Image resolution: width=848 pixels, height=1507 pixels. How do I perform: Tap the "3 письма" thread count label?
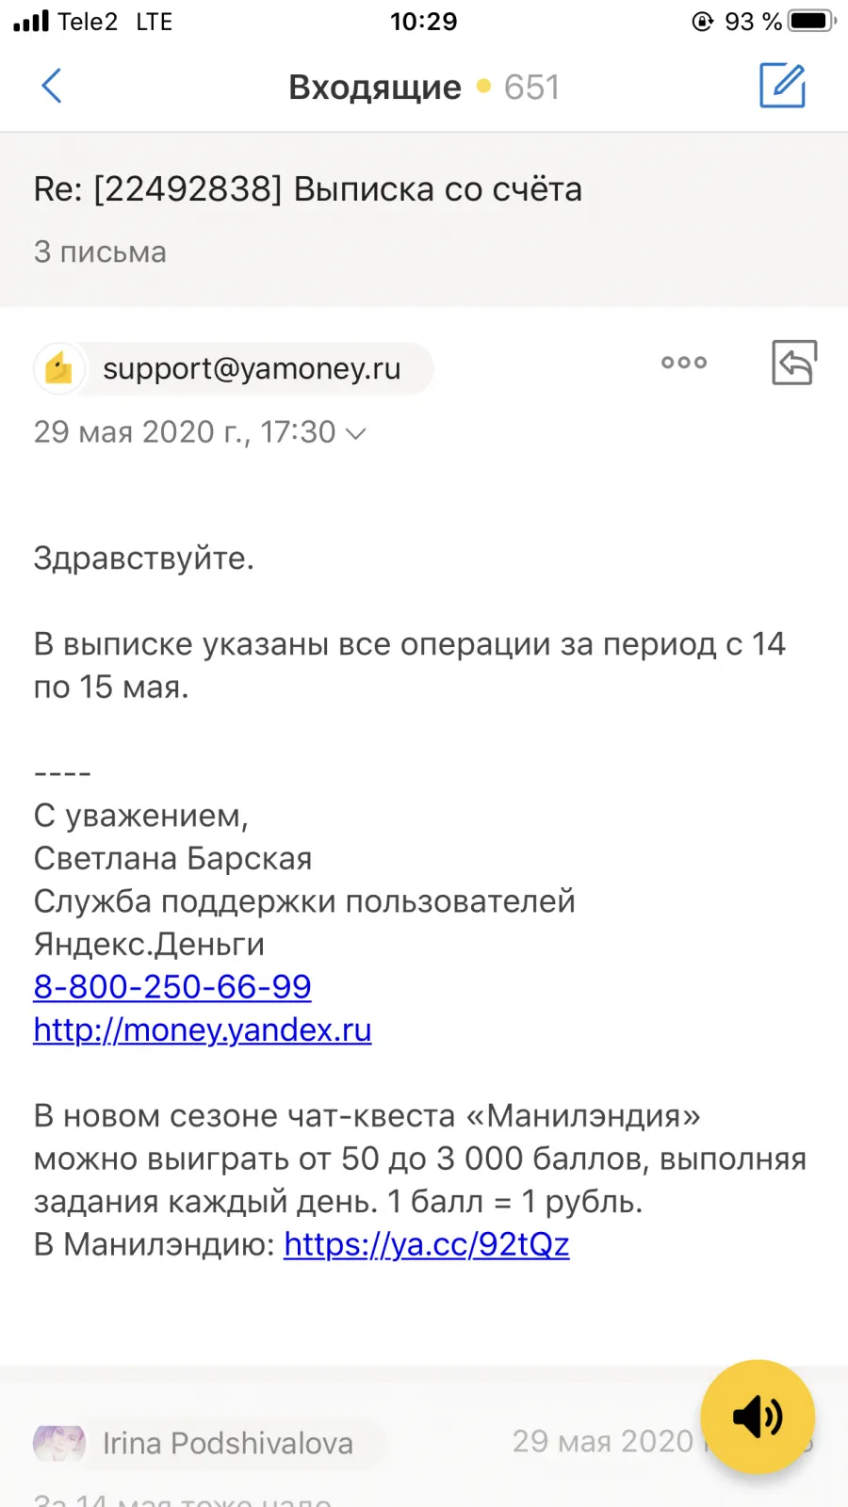point(100,251)
